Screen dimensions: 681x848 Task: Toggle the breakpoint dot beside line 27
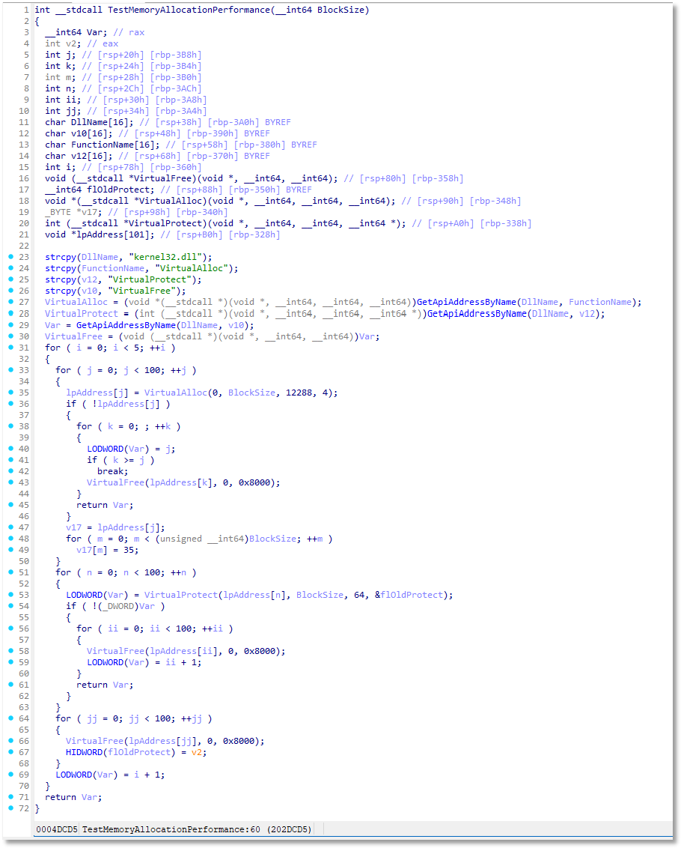click(x=10, y=302)
